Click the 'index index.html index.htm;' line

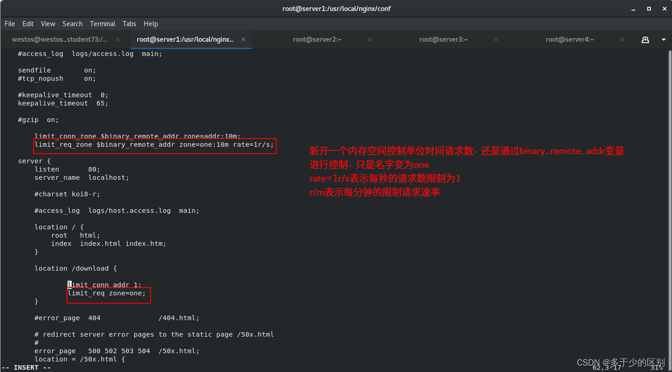pos(108,244)
